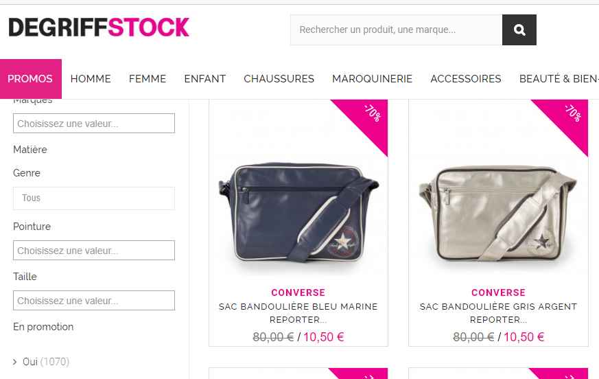Go to the CHAUSSURES category
This screenshot has height=379, width=599.
(x=279, y=79)
